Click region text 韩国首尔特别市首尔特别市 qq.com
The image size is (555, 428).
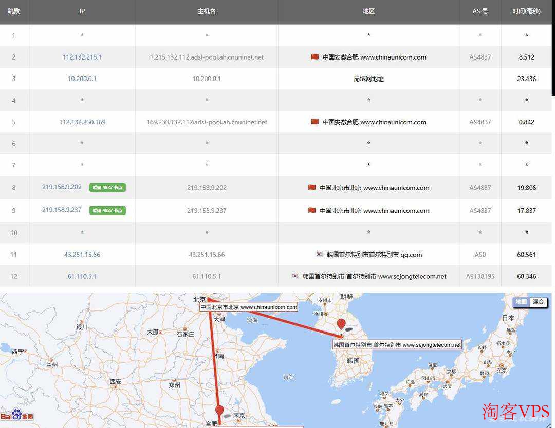coord(374,255)
